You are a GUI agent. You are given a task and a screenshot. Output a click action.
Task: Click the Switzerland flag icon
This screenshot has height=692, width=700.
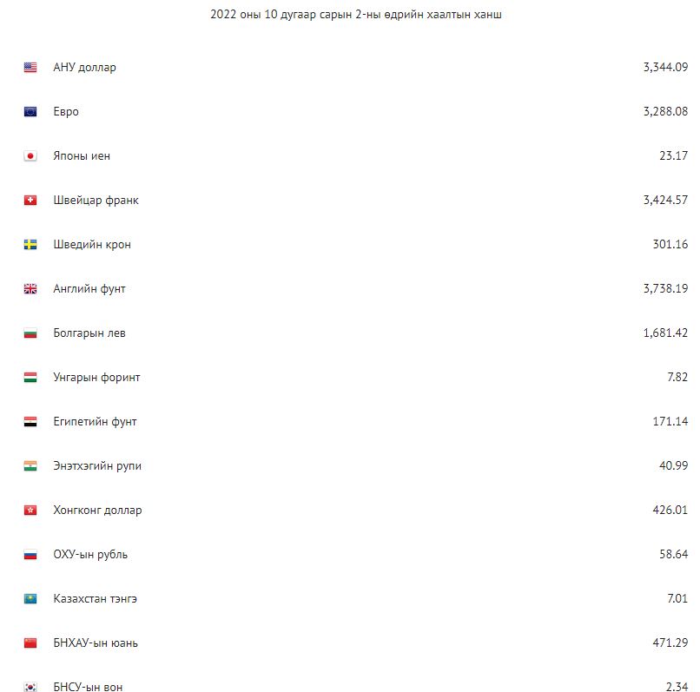(30, 201)
